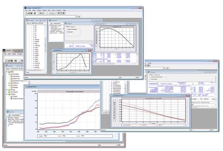Open Run menu in top Limdep window
The image size is (223, 151).
coord(49,11)
